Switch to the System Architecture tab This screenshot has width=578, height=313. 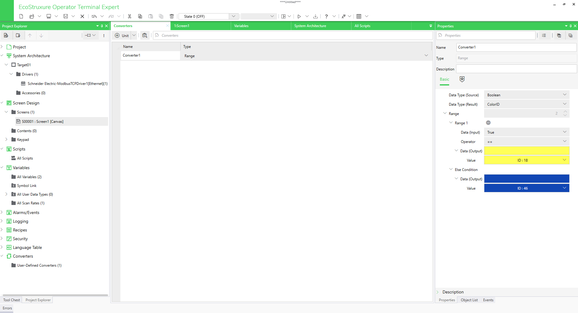pyautogui.click(x=321, y=26)
